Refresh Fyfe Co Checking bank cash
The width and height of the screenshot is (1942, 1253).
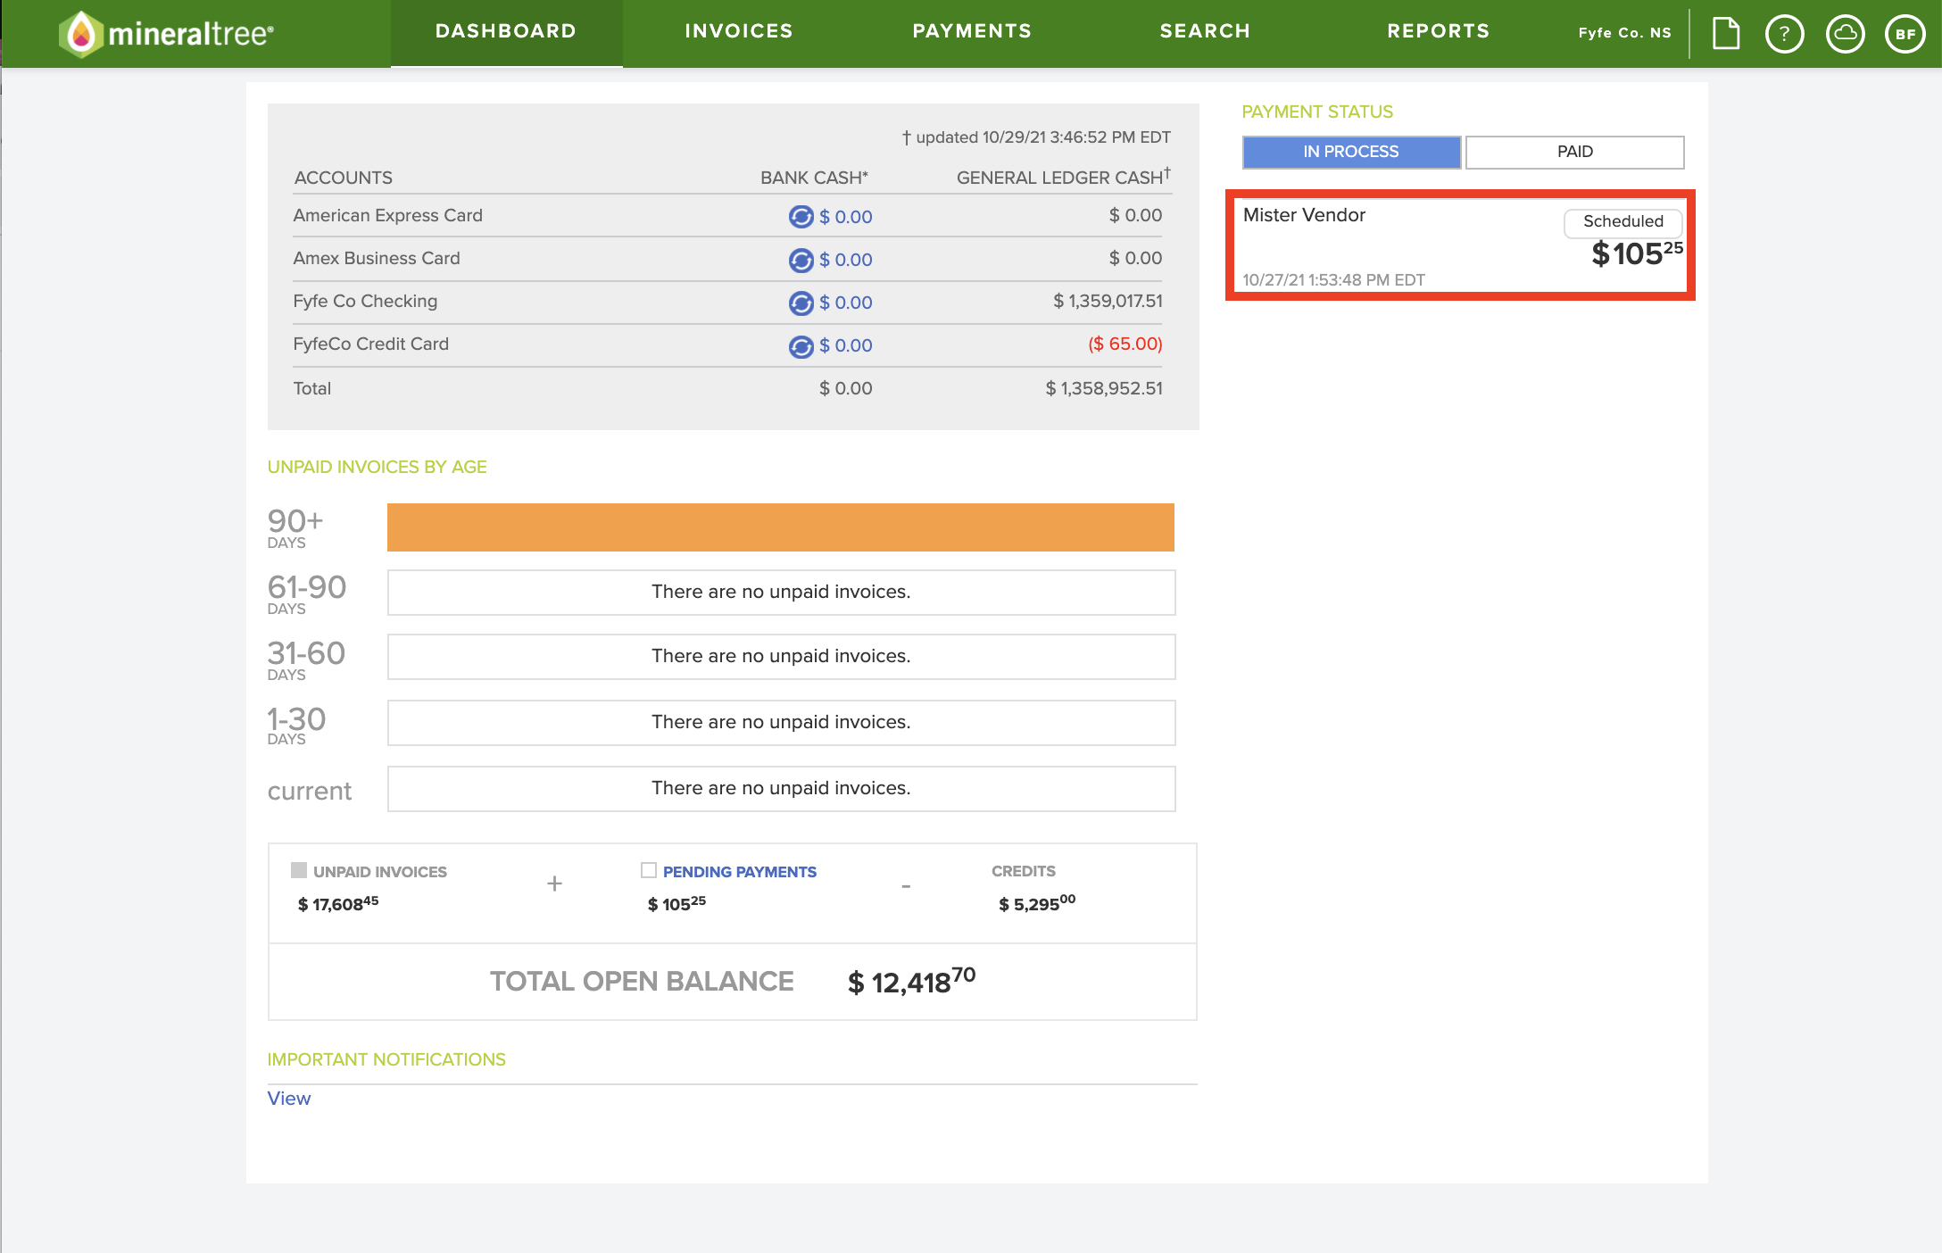[801, 303]
